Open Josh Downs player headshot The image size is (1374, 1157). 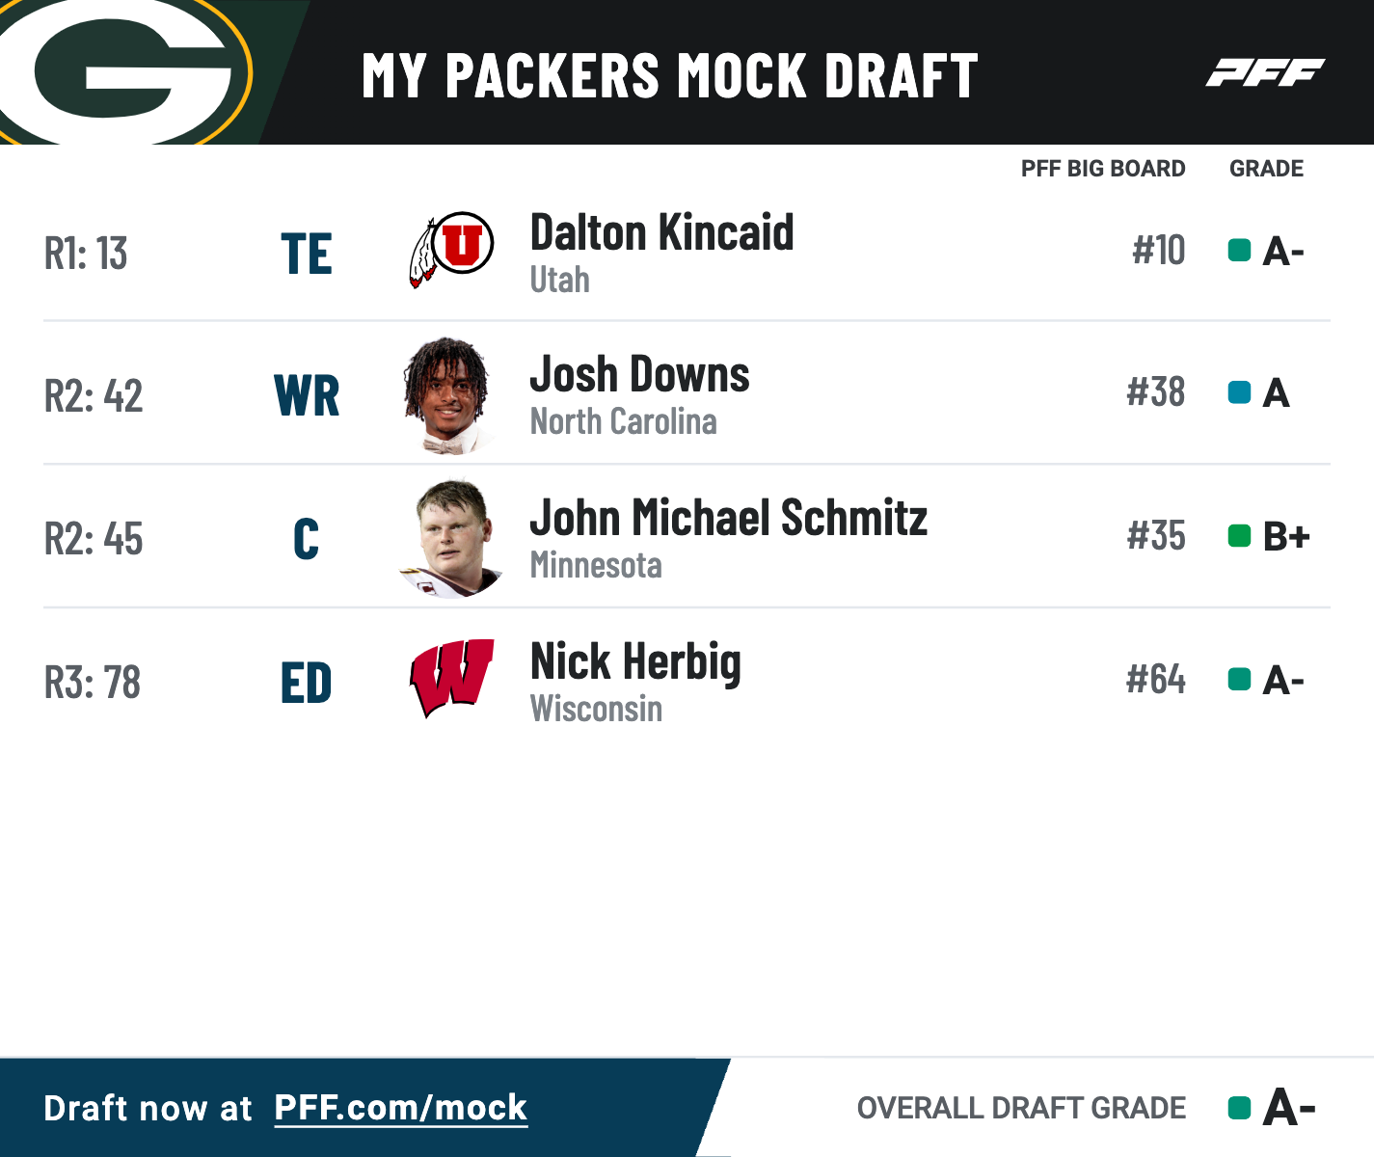(449, 395)
